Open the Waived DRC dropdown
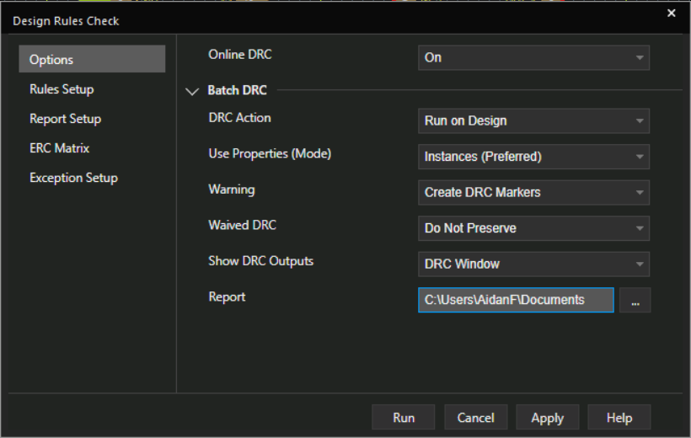The height and width of the screenshot is (438, 691). (x=533, y=228)
